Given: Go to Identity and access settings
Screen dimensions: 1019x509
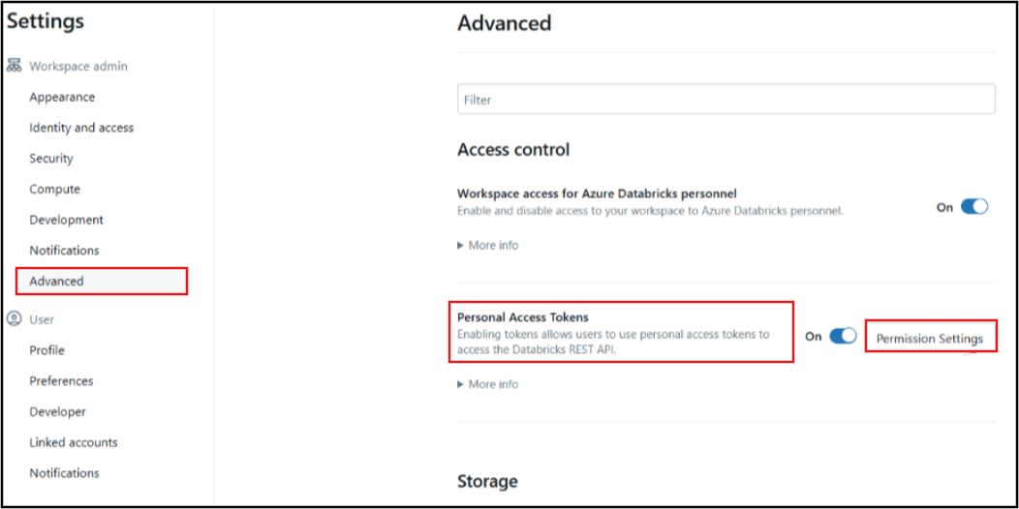Looking at the screenshot, I should (x=81, y=128).
